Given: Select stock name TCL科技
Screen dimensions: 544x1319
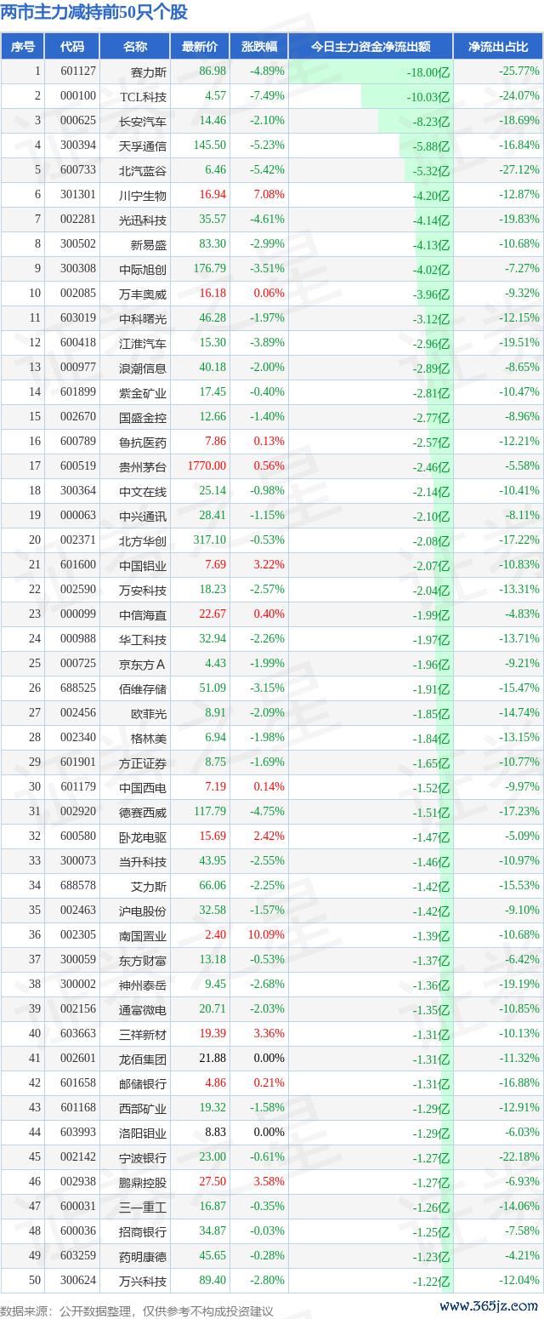Looking at the screenshot, I should pos(144,96).
